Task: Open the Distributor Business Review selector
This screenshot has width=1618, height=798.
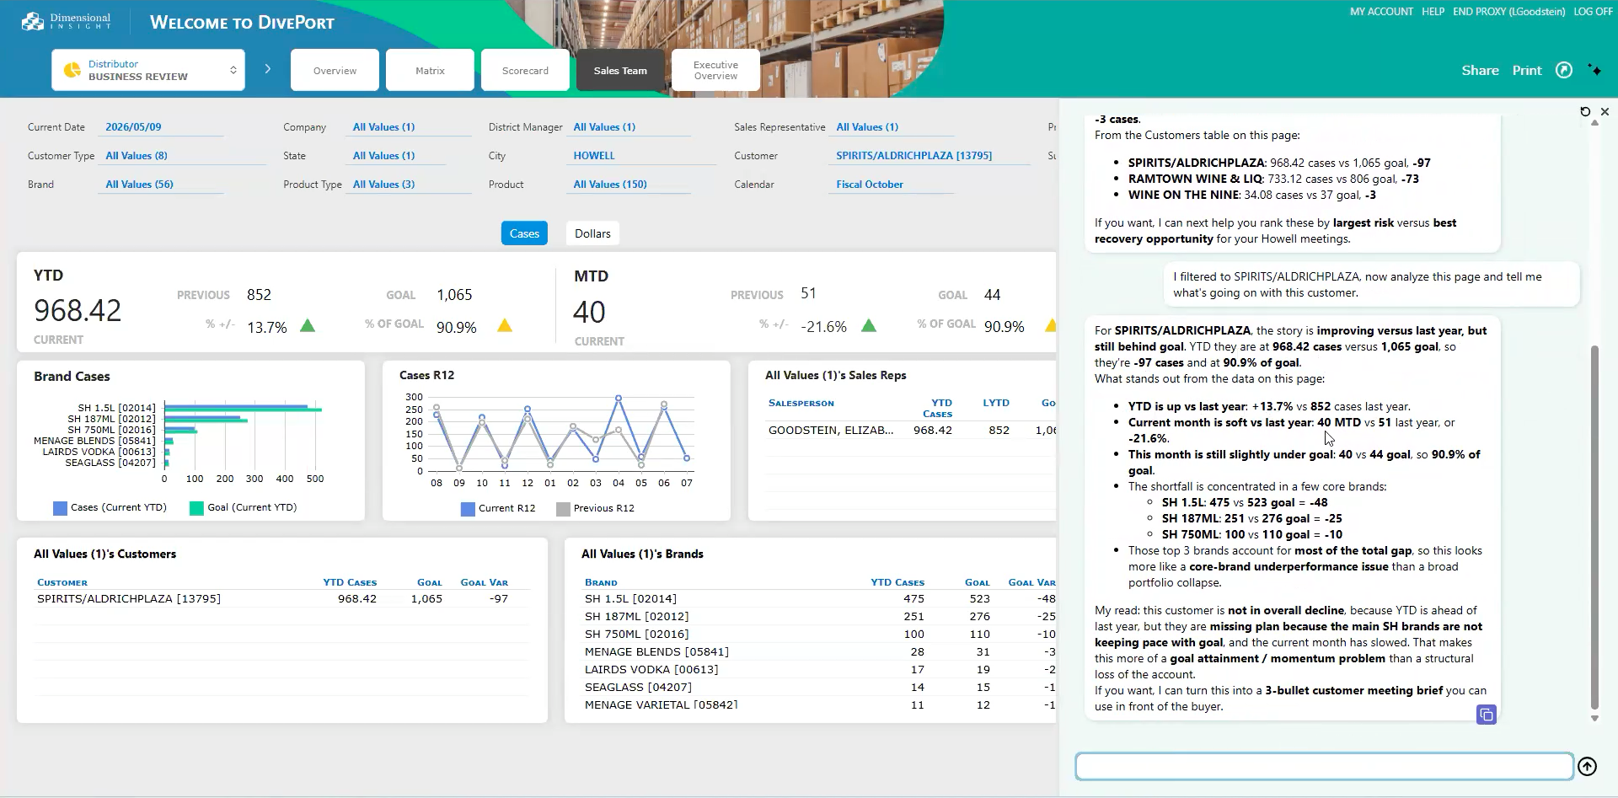Action: (148, 70)
